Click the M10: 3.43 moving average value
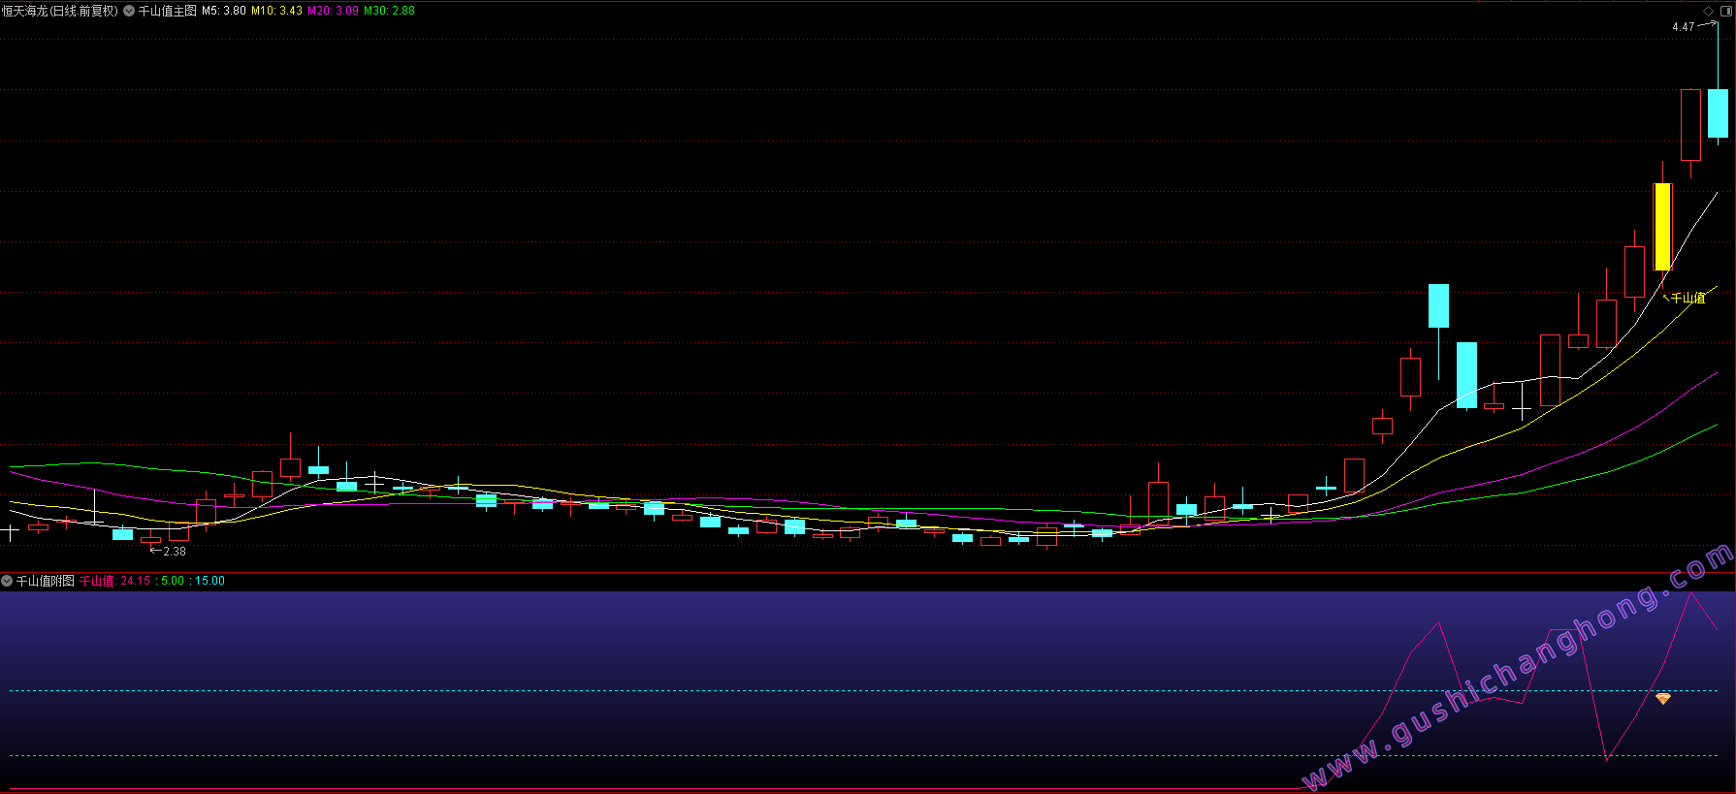 click(276, 11)
